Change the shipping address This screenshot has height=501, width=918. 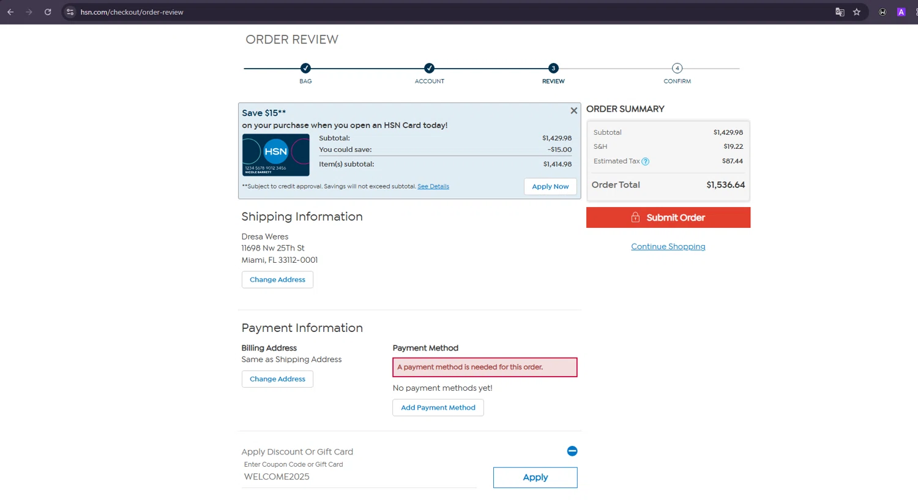[x=277, y=279]
